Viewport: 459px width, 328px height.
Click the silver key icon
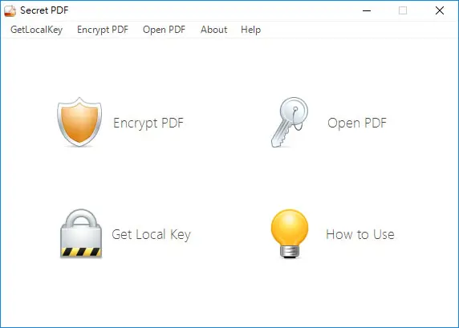290,123
